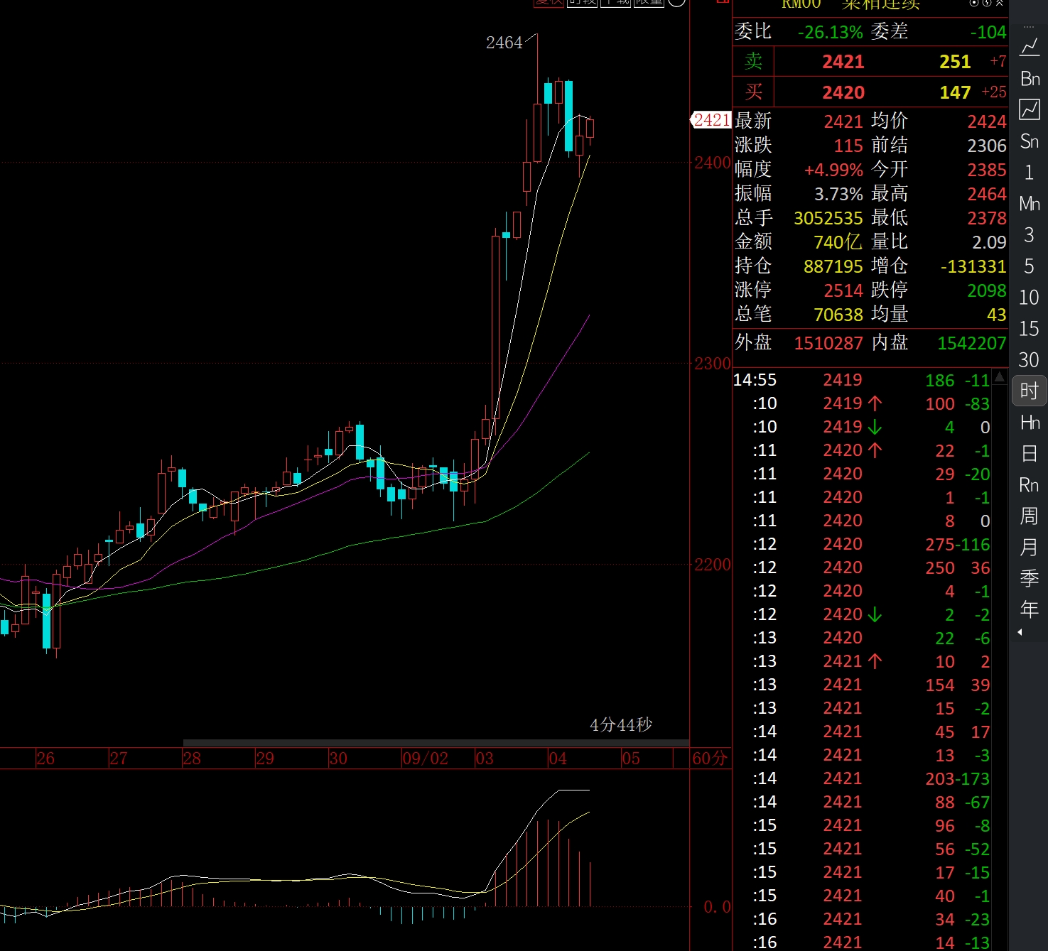Select the 5-minute period
The height and width of the screenshot is (951, 1048).
(1029, 266)
